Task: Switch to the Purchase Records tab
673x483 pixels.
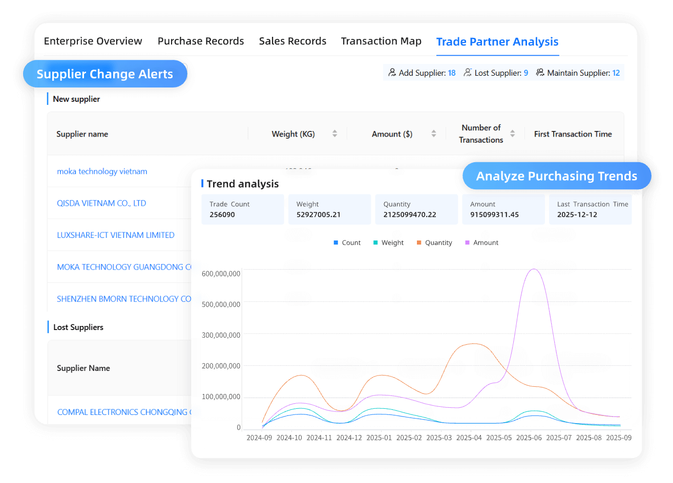Action: point(201,41)
